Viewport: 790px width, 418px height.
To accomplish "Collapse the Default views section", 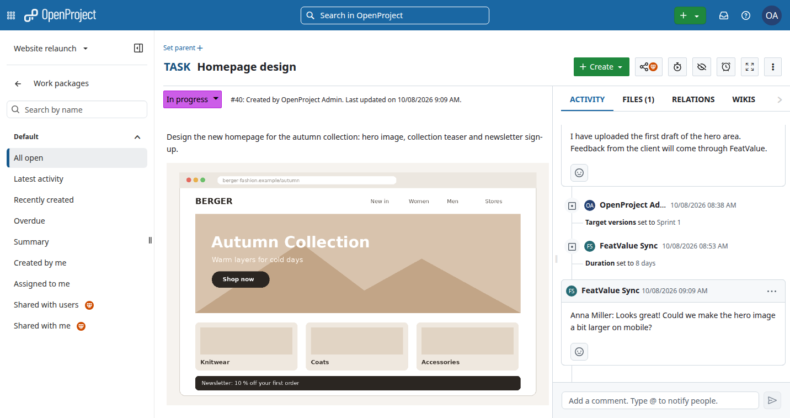I will point(137,137).
